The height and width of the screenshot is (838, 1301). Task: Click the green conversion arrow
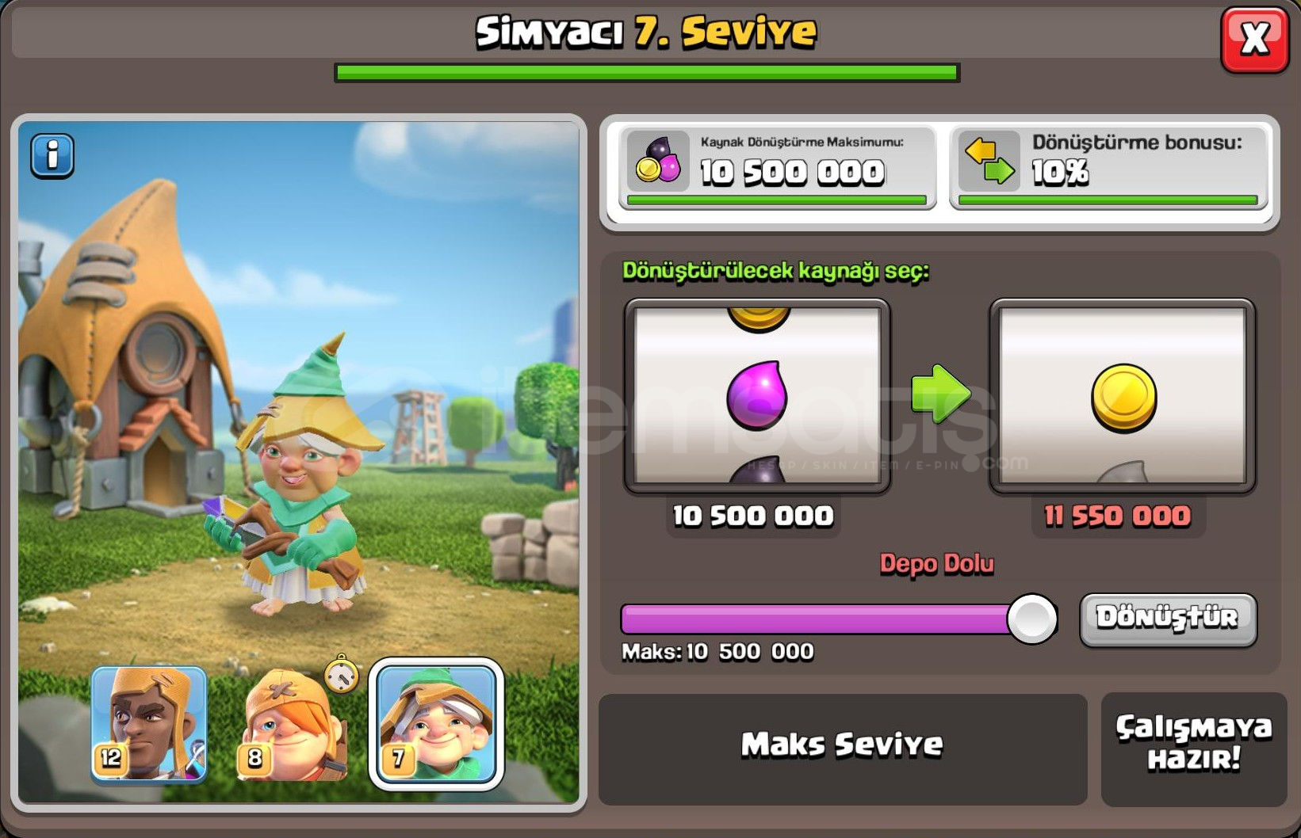pyautogui.click(x=940, y=394)
